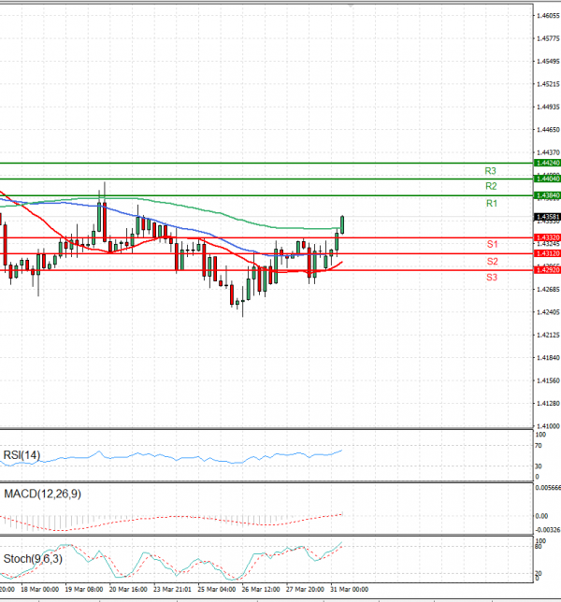Click the 1.44370 price axis value

[x=548, y=152]
